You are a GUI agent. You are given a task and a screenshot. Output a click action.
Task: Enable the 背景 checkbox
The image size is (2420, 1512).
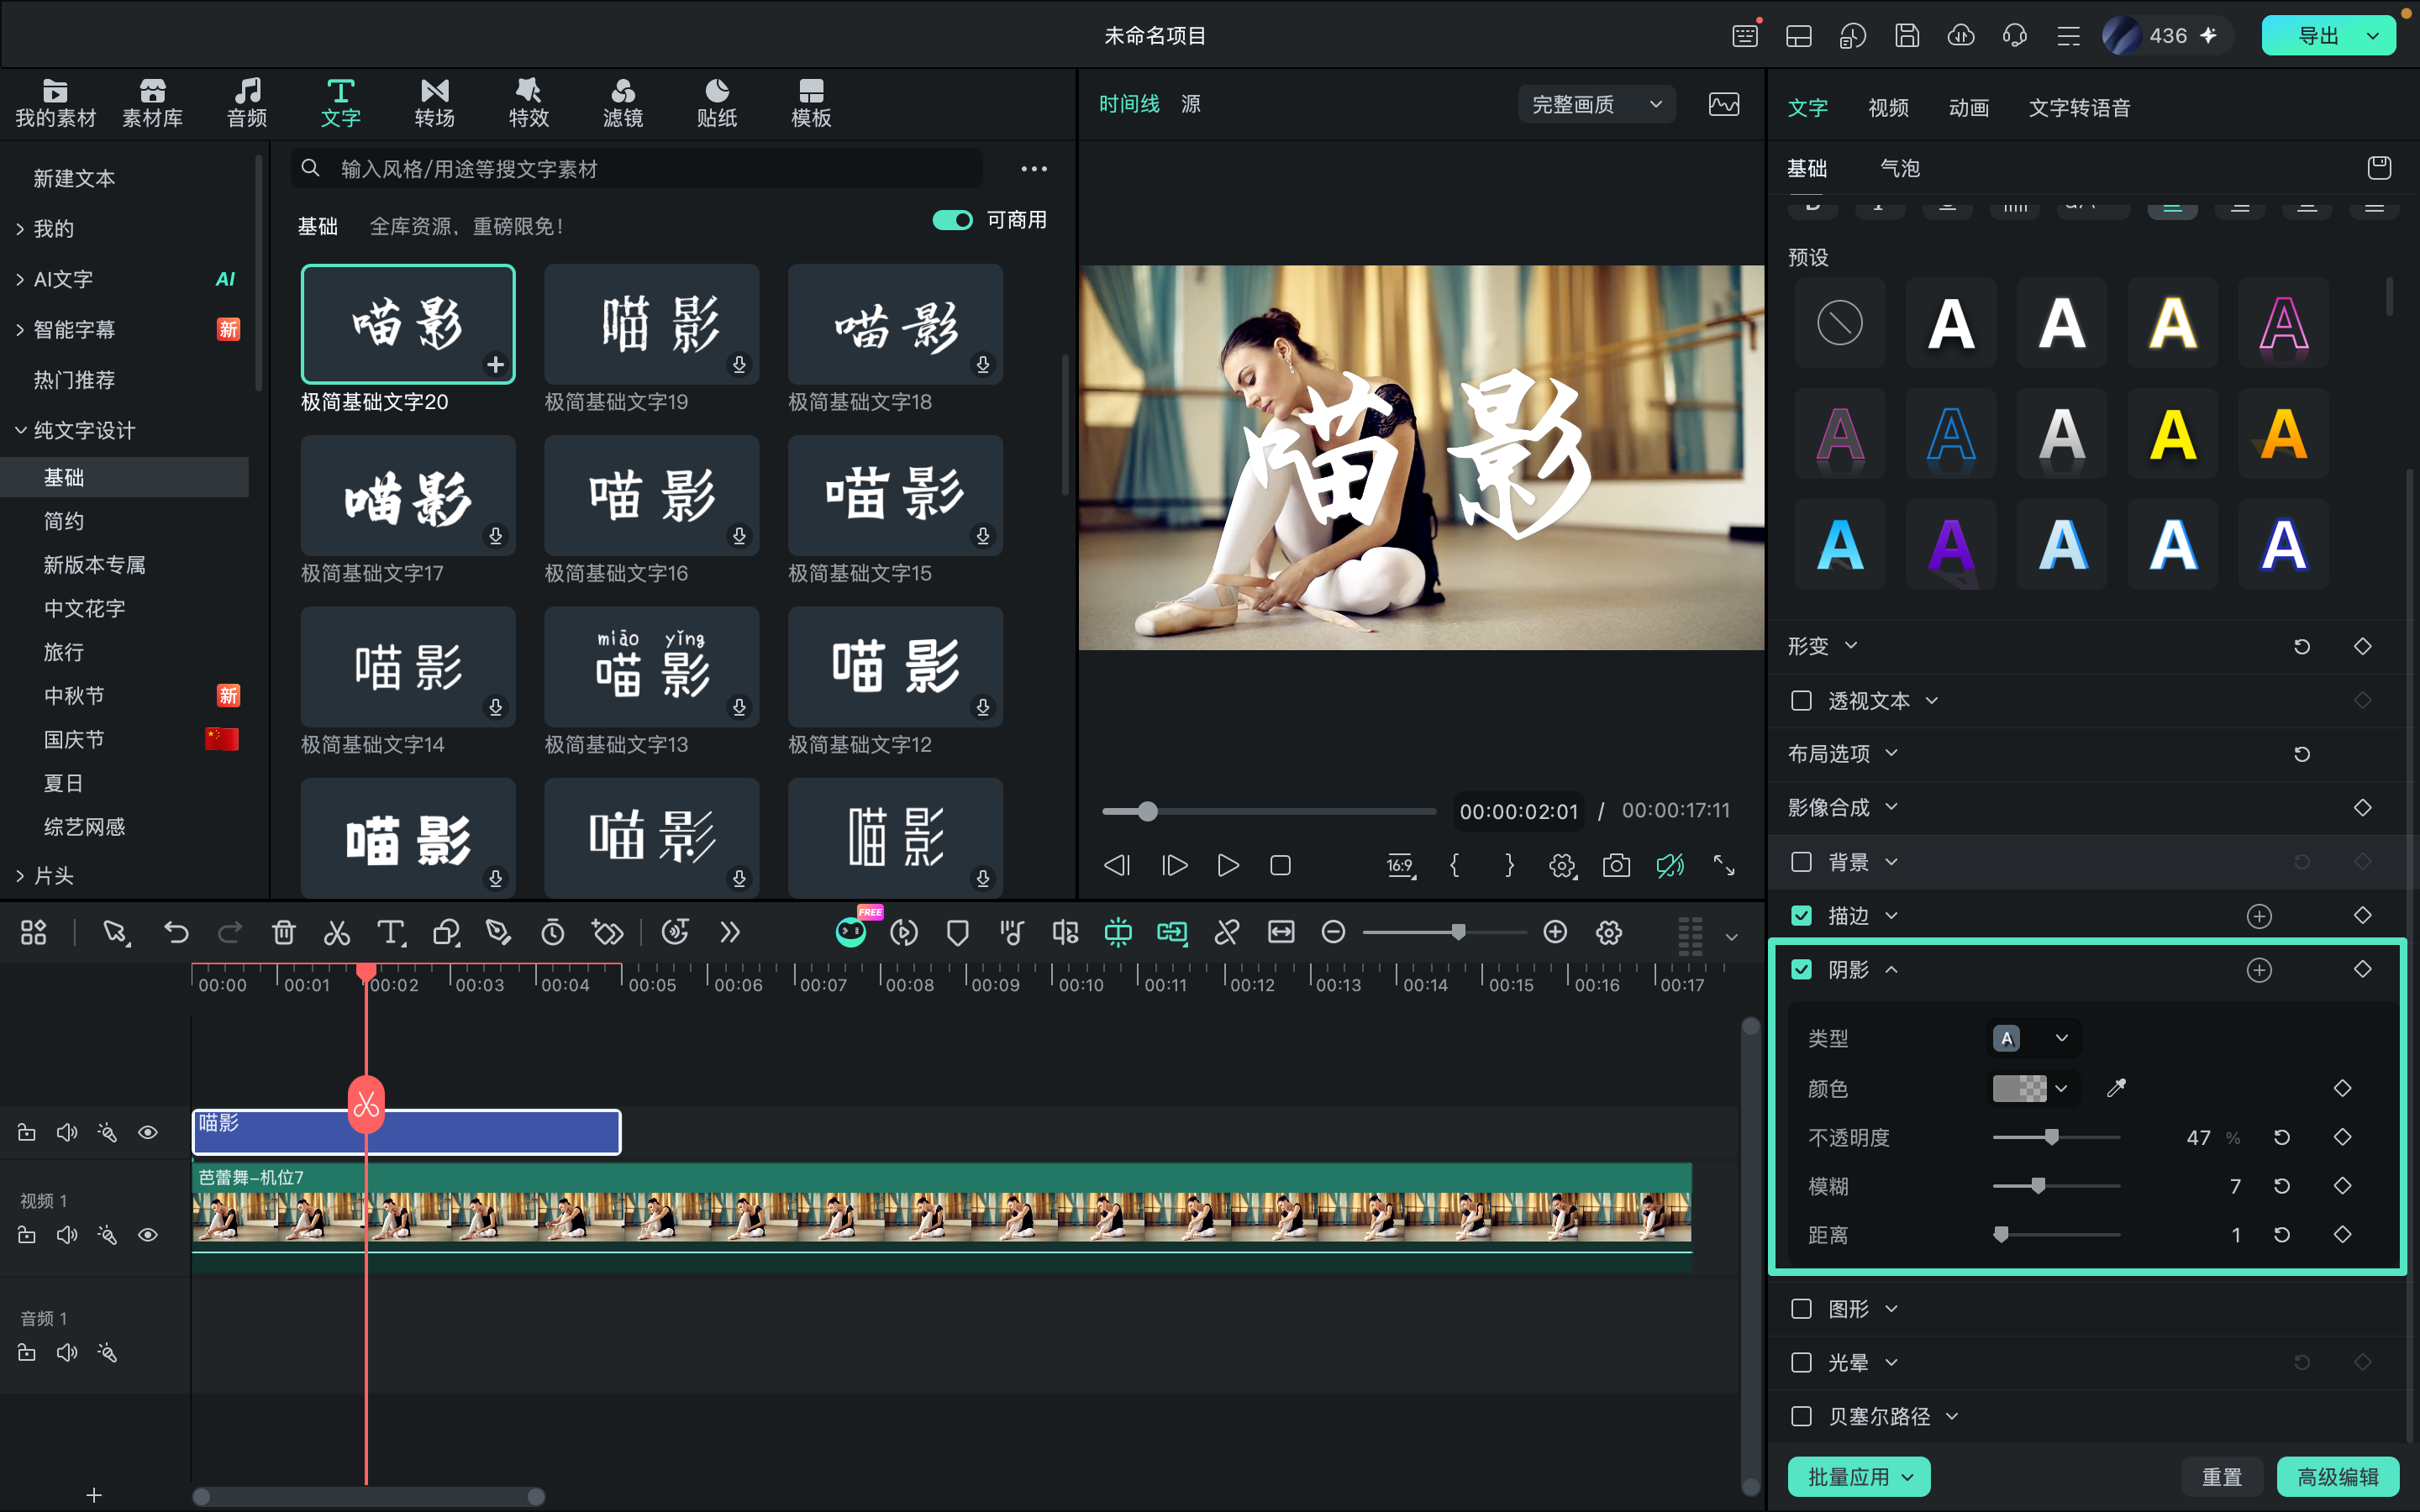tap(1801, 862)
